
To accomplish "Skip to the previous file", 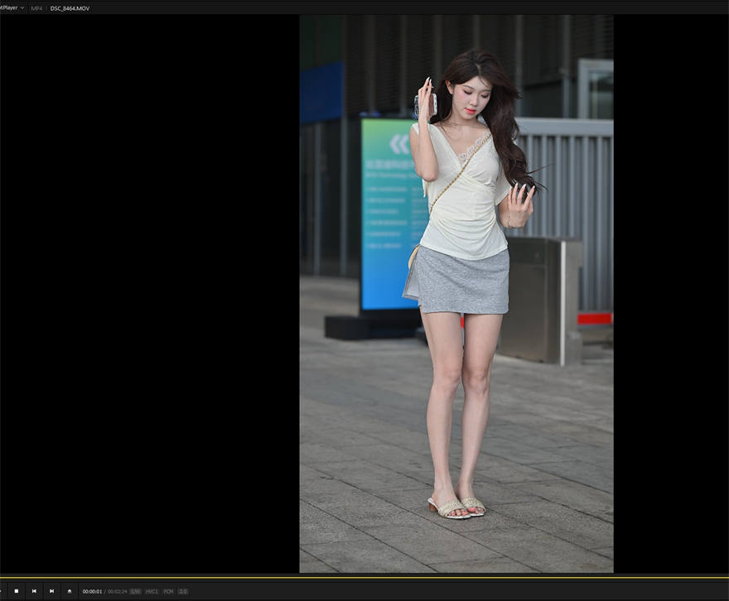I will click(34, 591).
